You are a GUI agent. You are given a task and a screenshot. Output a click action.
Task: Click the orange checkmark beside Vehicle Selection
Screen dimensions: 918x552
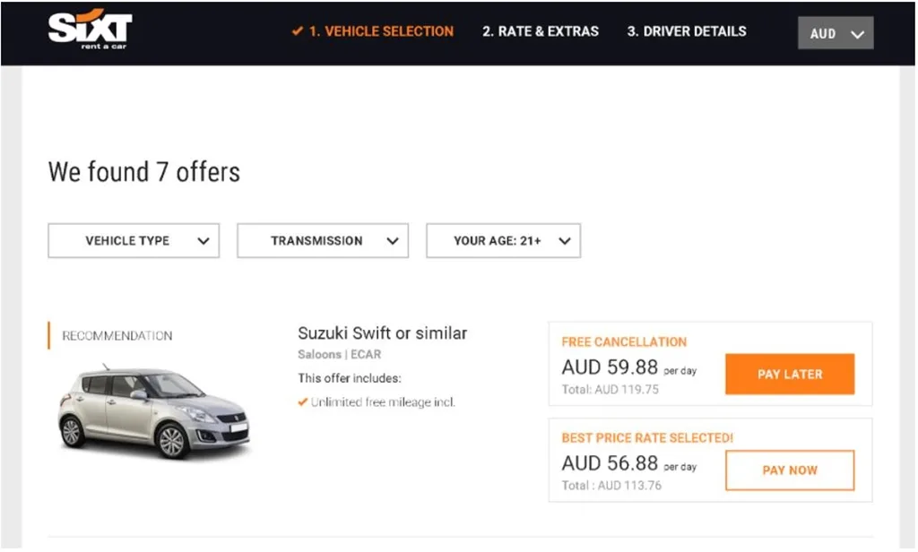(298, 31)
